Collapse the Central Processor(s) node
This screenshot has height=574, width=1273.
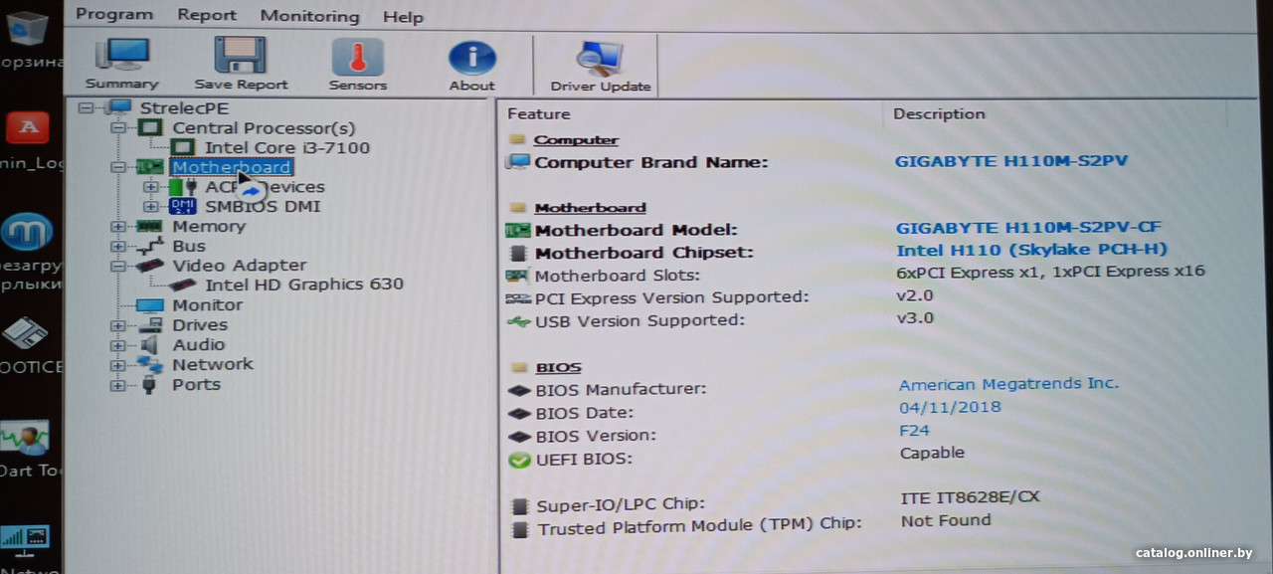click(118, 127)
